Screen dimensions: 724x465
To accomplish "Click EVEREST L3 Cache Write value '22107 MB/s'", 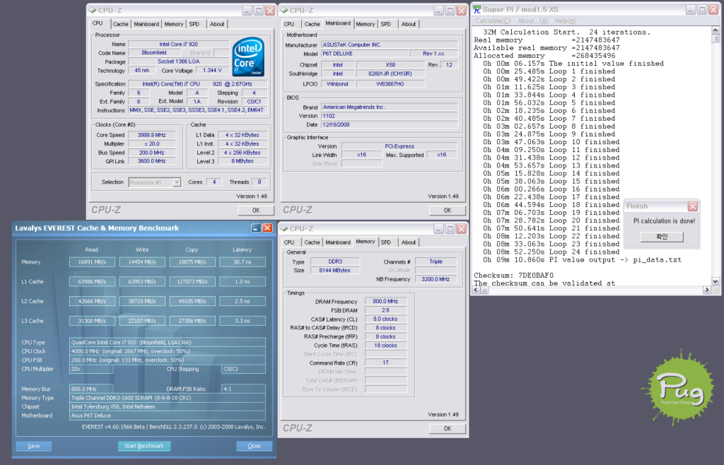I will [x=142, y=321].
